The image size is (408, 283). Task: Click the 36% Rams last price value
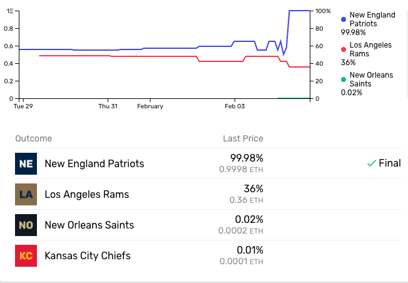pyautogui.click(x=253, y=188)
